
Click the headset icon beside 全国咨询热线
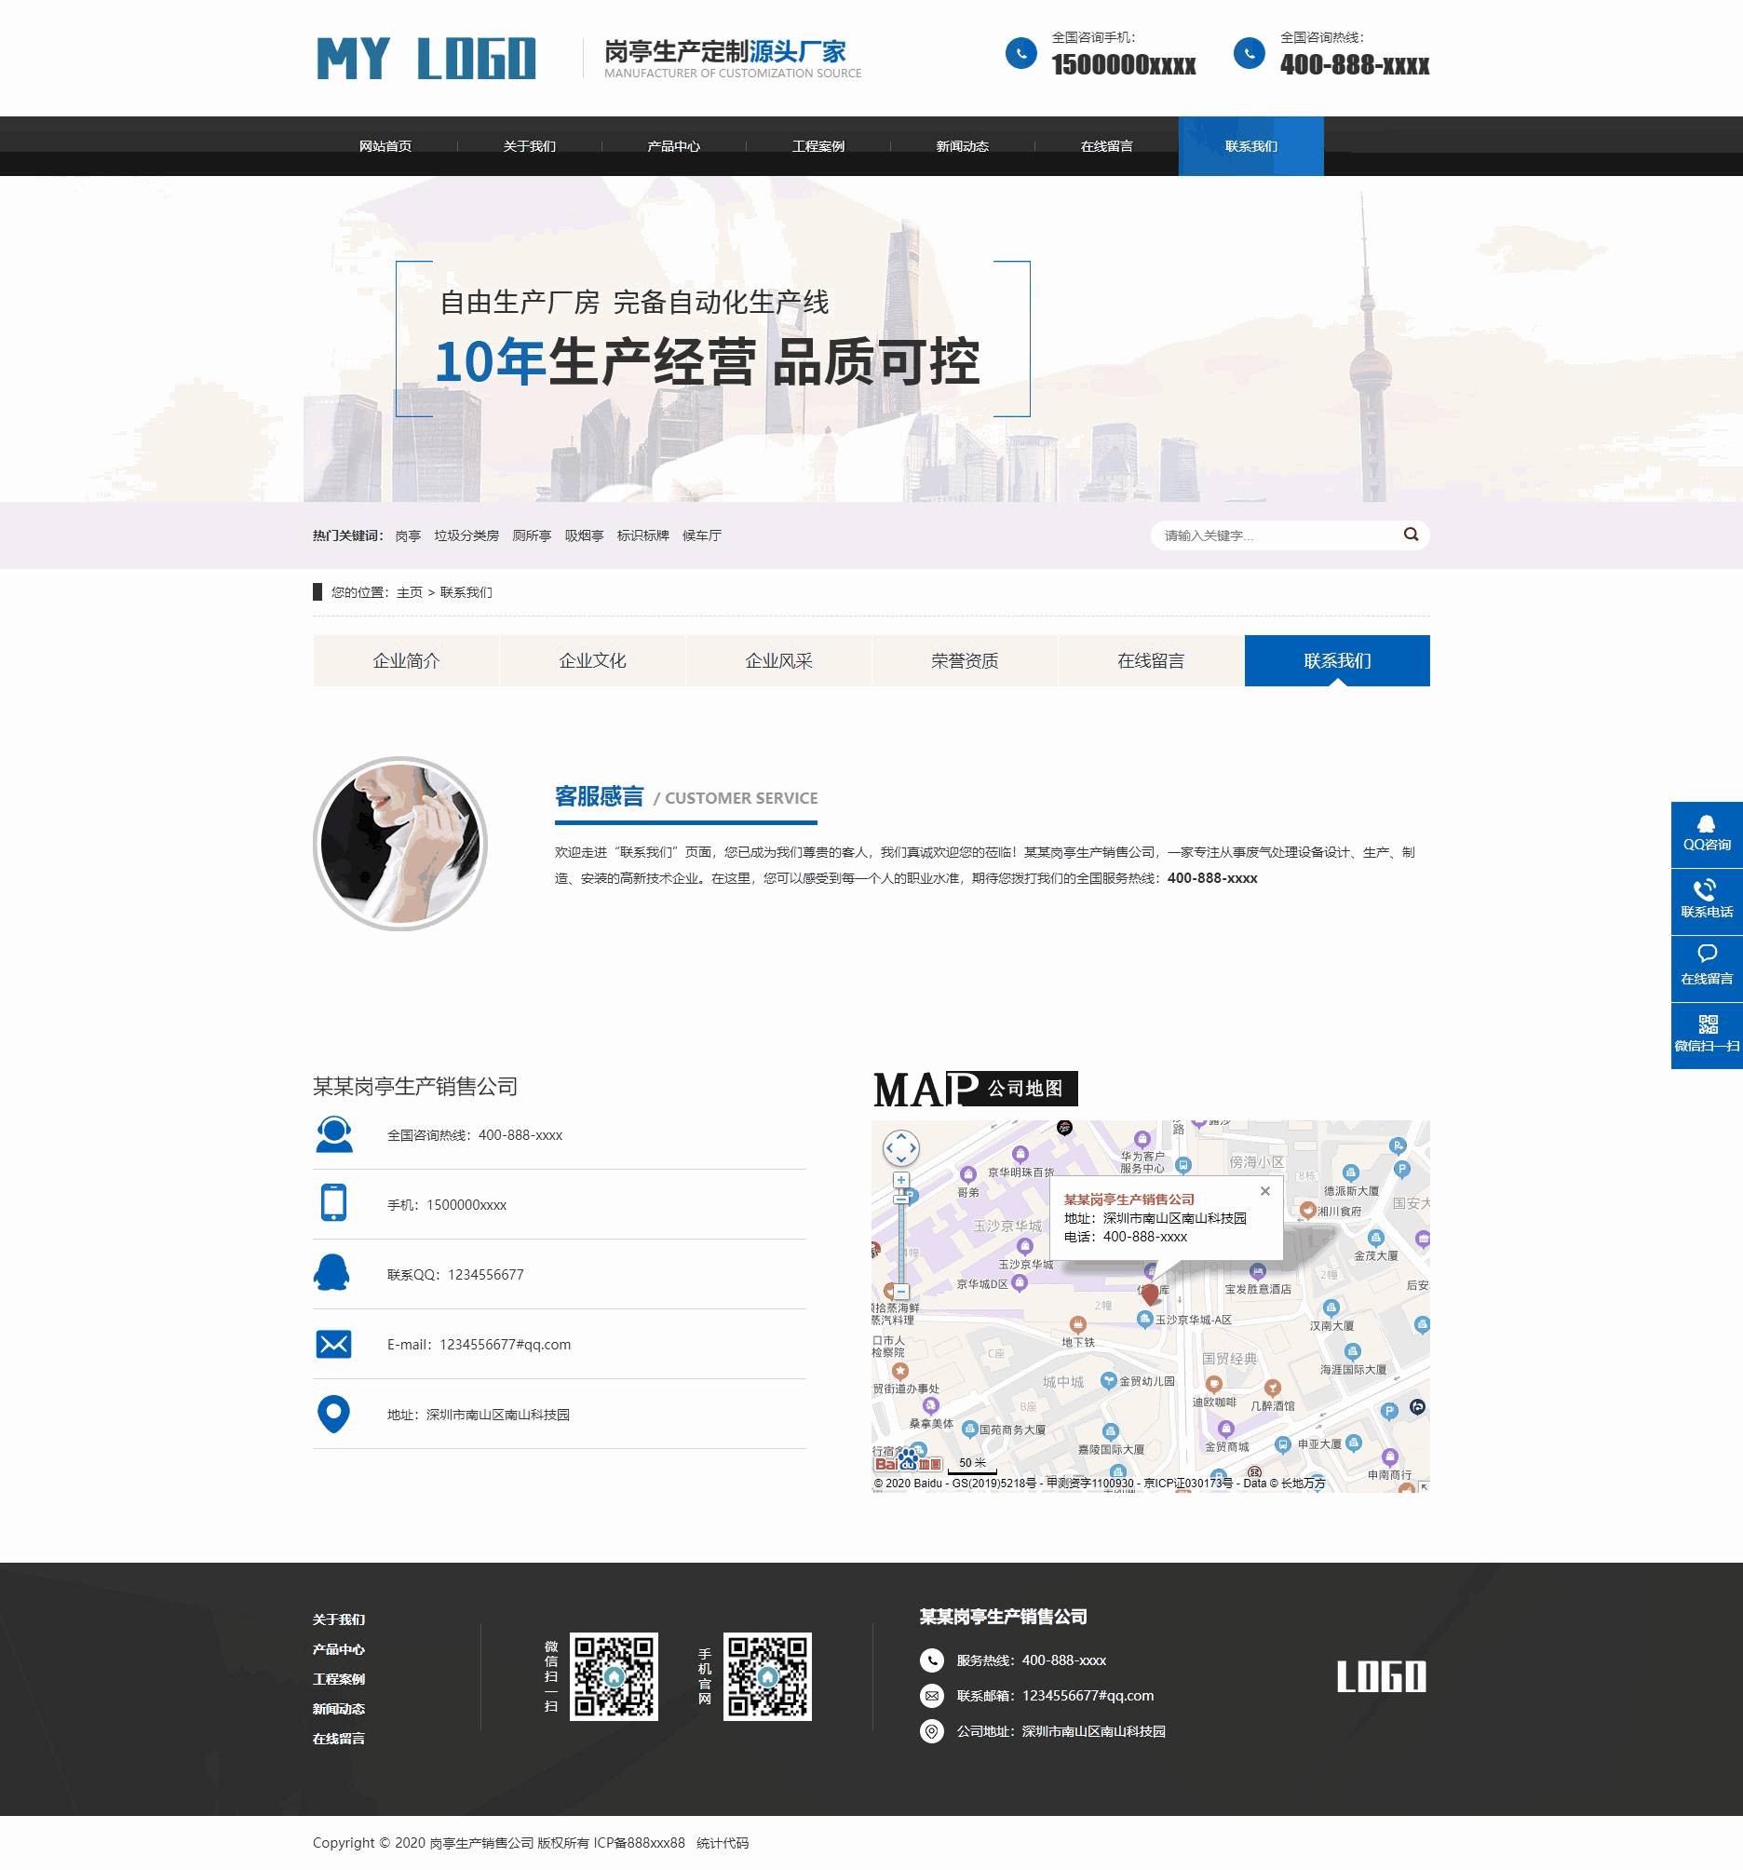pyautogui.click(x=336, y=1134)
